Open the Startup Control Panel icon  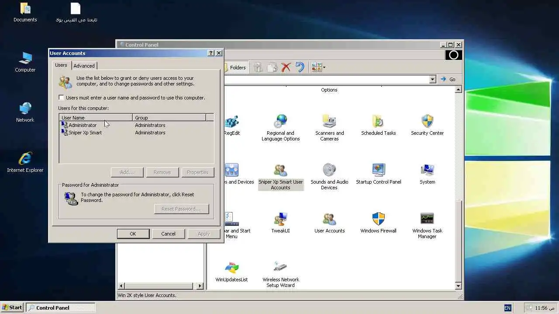click(x=378, y=174)
